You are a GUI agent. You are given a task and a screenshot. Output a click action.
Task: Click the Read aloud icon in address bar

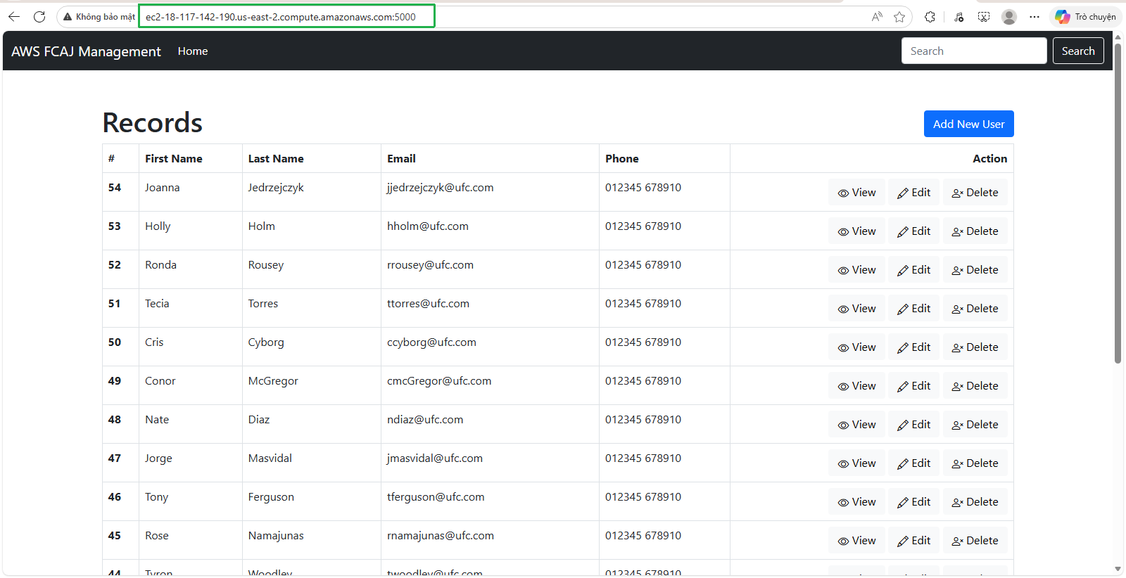coord(877,17)
